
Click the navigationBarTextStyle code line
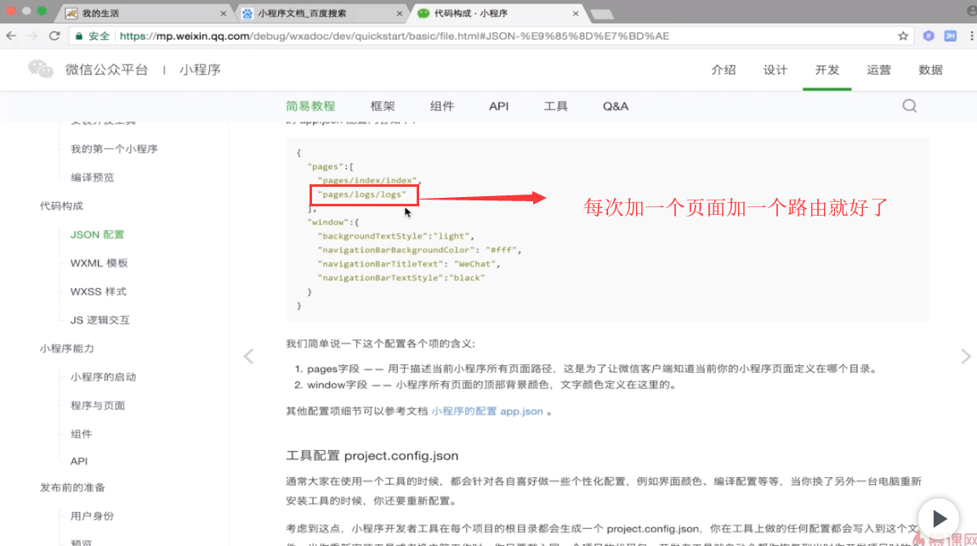[401, 278]
